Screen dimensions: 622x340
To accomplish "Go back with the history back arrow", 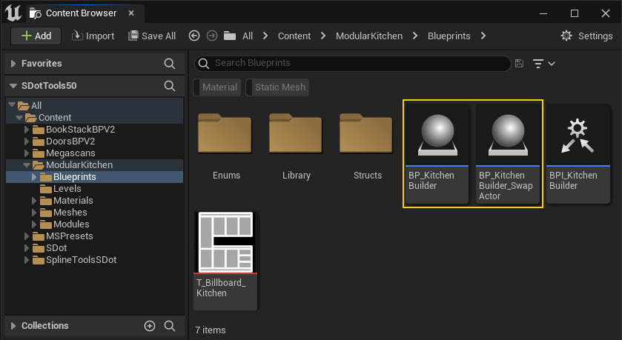I will [194, 36].
